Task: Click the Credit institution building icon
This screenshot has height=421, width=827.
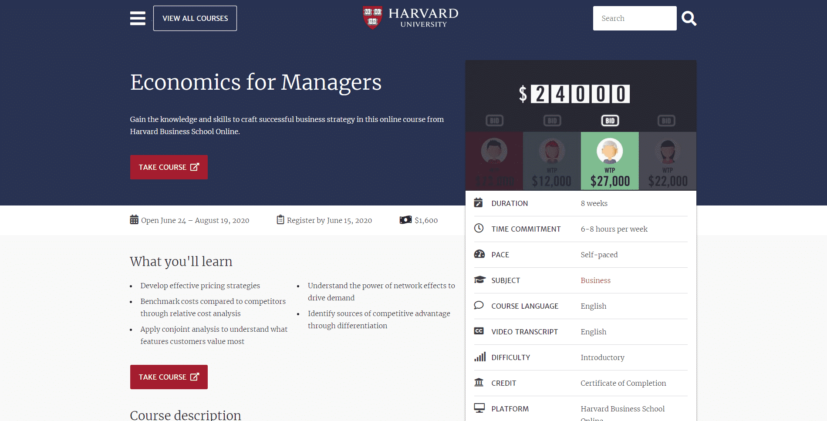Action: click(x=479, y=382)
